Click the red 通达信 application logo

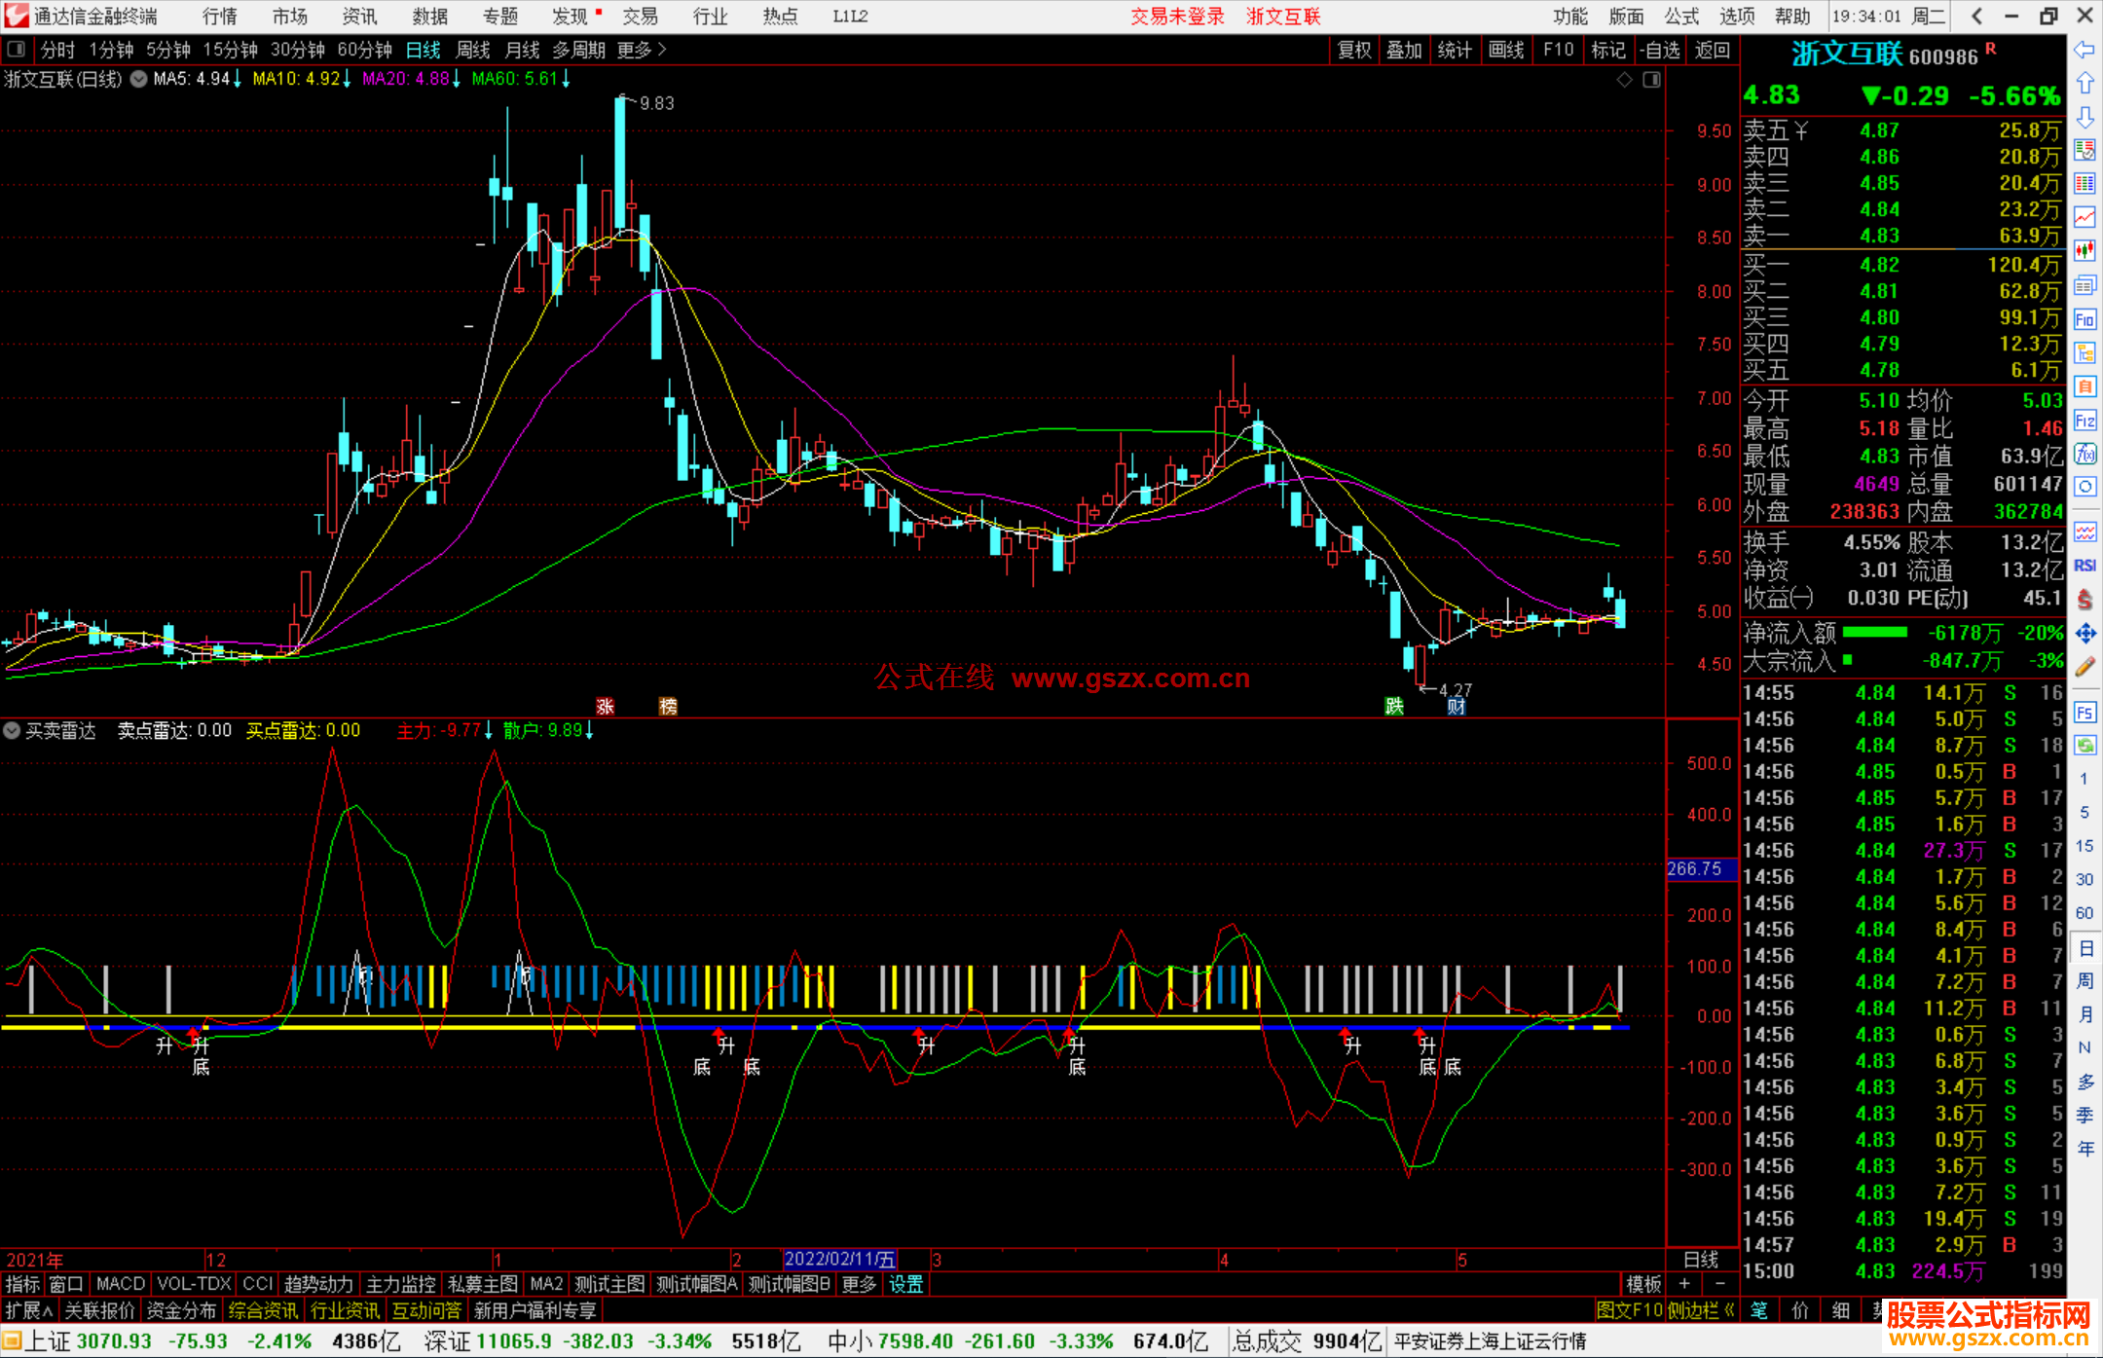(x=16, y=16)
